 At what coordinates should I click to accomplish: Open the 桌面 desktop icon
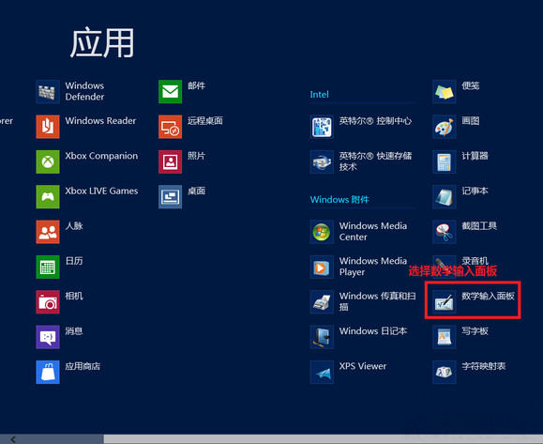pos(170,196)
